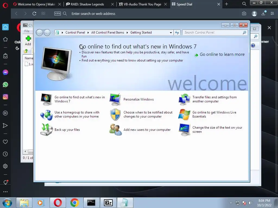This screenshot has width=278, height=208.
Task: Select Go online to find out what's new item
Action: coord(73,99)
